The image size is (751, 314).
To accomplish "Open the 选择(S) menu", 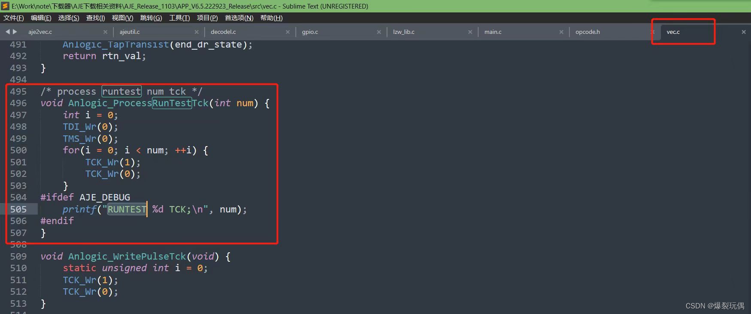I will [x=69, y=18].
